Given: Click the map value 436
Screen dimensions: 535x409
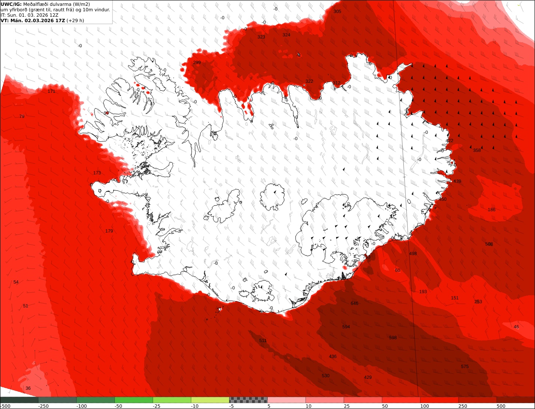Looking at the screenshot, I should tap(333, 356).
